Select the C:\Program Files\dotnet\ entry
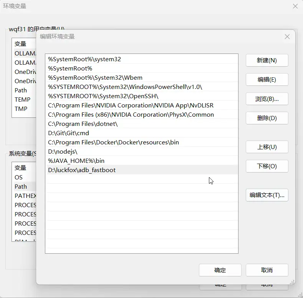 (x=83, y=124)
